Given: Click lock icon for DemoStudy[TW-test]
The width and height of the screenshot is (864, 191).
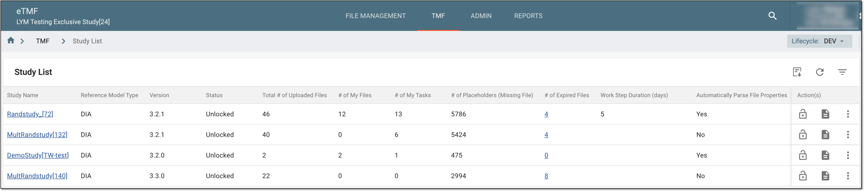Looking at the screenshot, I should (803, 156).
